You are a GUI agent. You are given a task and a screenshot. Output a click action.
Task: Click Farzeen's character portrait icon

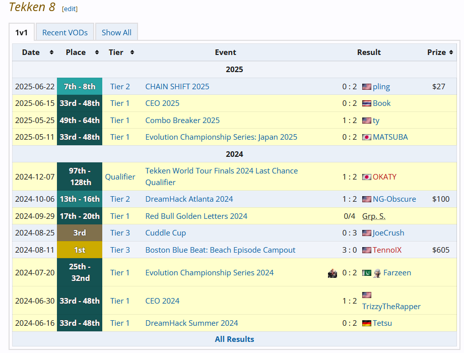pos(377,273)
